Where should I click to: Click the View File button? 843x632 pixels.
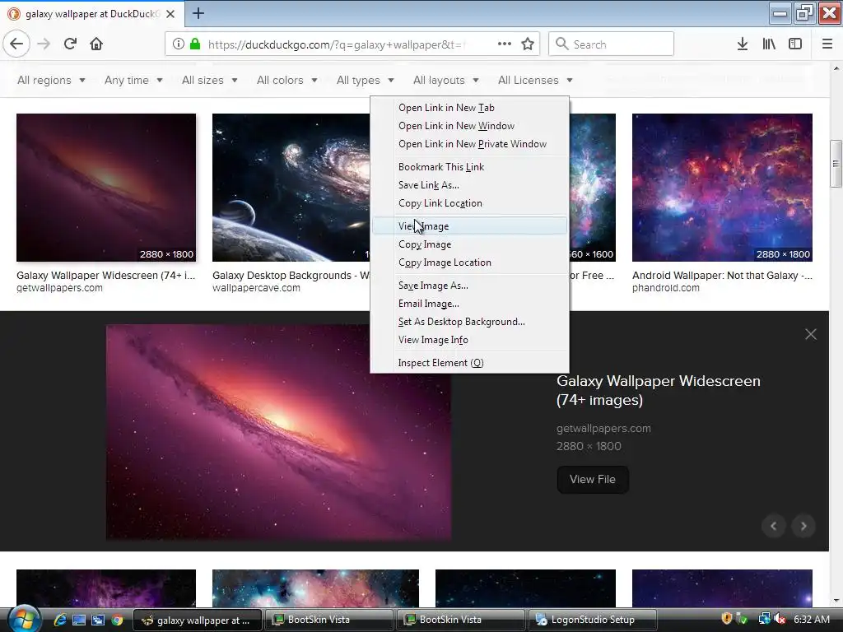point(593,480)
